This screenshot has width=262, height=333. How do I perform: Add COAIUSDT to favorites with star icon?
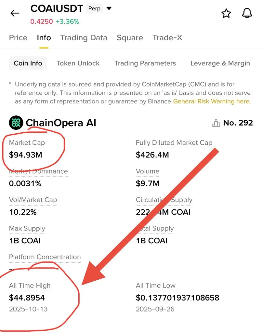tap(226, 13)
